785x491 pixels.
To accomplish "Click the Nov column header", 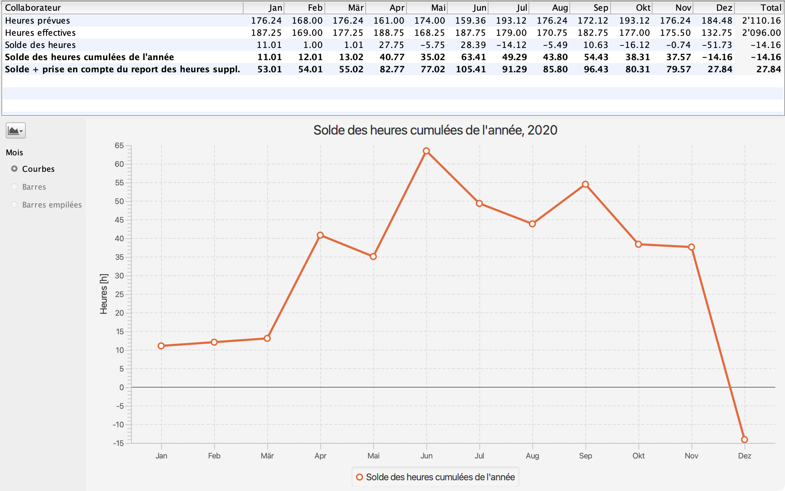I will [672, 8].
